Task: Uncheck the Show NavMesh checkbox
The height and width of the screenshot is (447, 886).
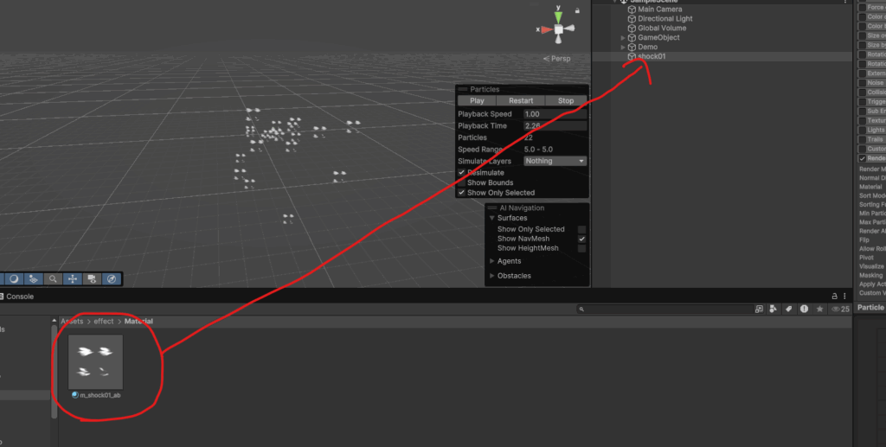Action: (581, 239)
